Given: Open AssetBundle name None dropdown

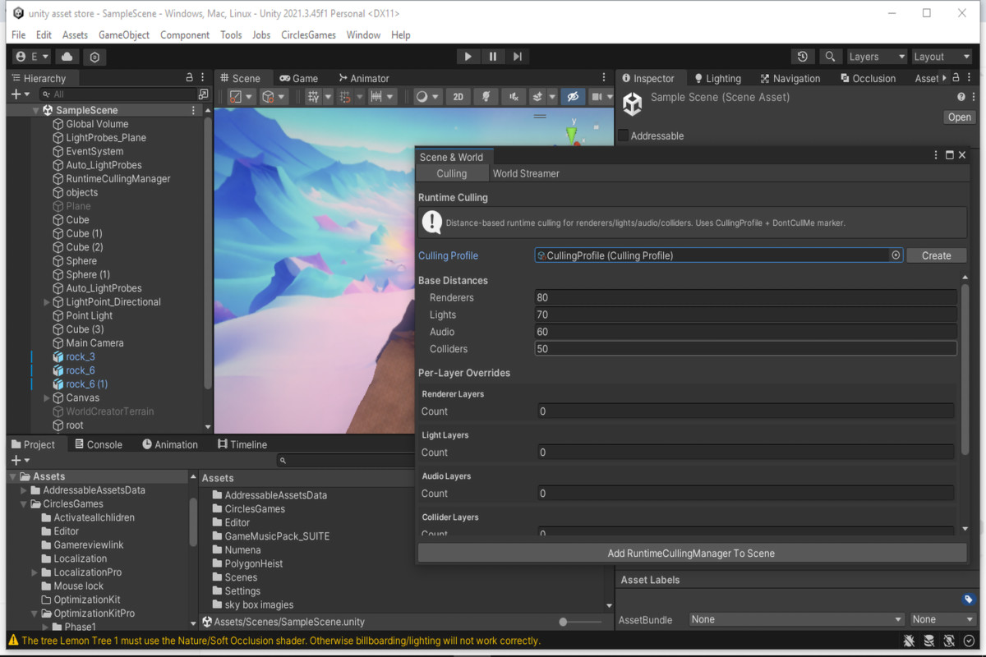Looking at the screenshot, I should pyautogui.click(x=796, y=619).
